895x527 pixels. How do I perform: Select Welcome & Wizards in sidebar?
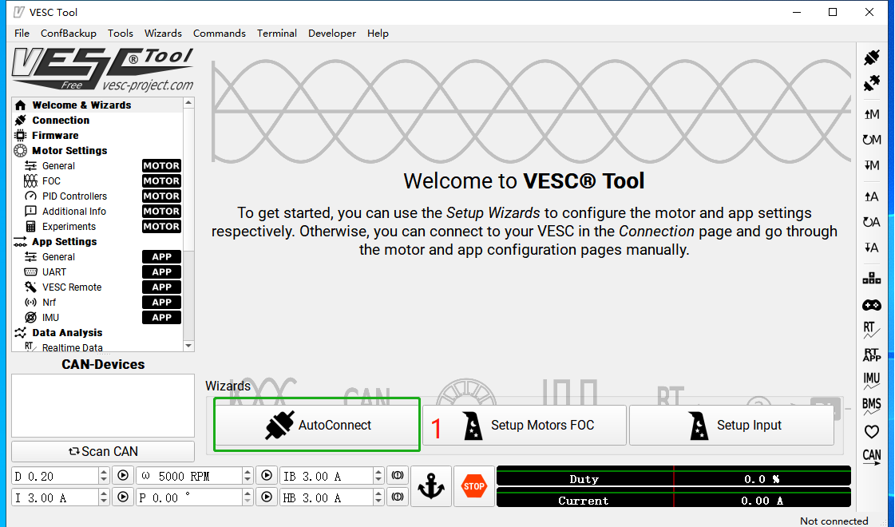97,105
